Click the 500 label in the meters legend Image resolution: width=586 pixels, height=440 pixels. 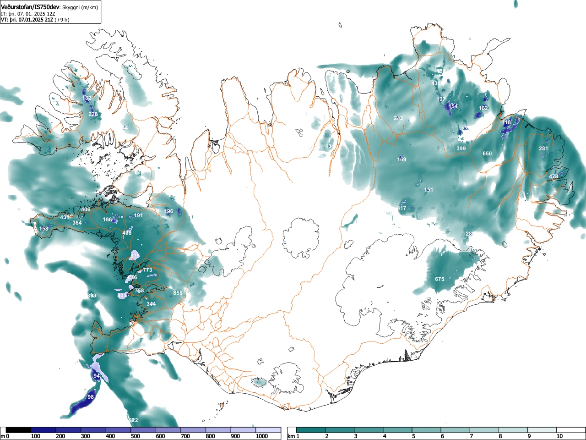135,436
